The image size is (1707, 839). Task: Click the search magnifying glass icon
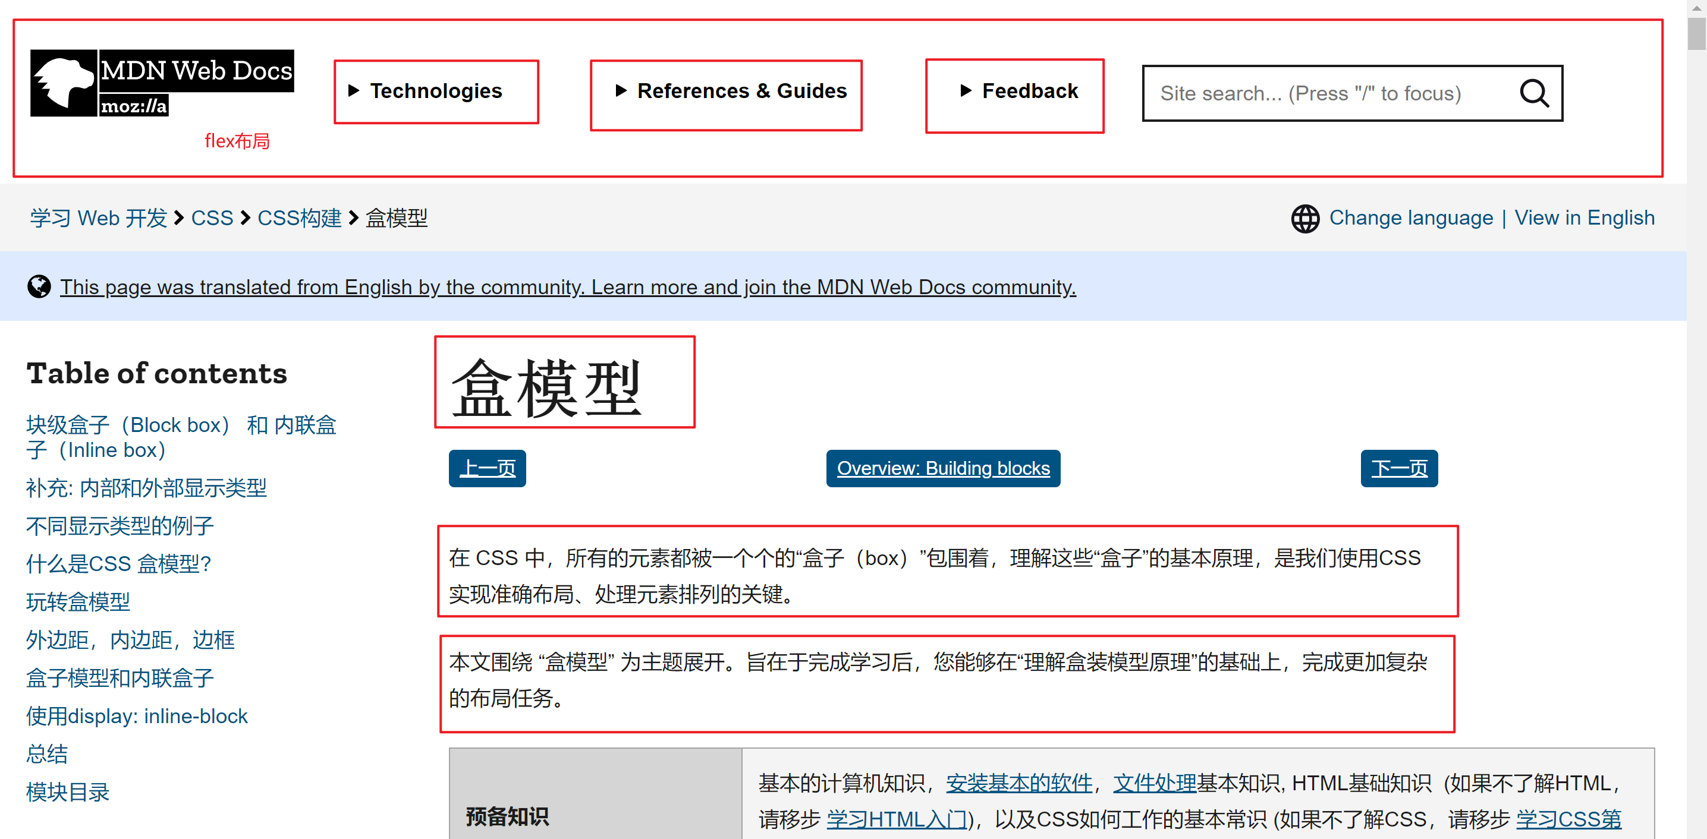pos(1534,93)
